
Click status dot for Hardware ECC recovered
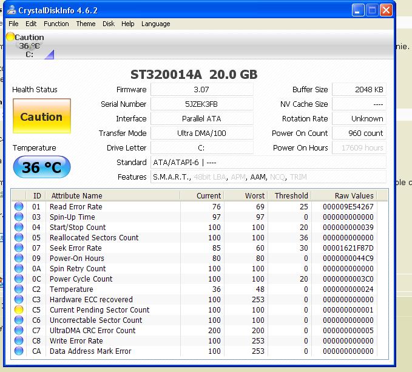pos(19,299)
